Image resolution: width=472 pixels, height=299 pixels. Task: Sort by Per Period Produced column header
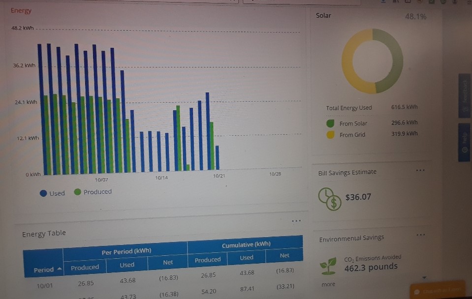tap(85, 268)
